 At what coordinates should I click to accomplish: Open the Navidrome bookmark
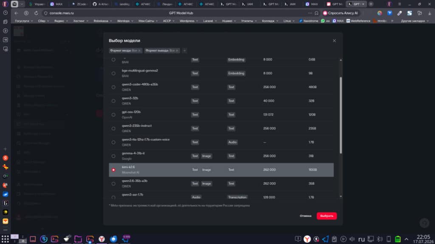308,21
